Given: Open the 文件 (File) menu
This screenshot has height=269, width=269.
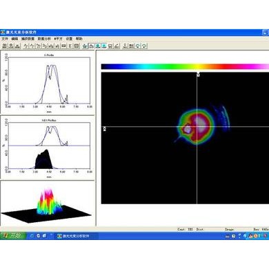Looking at the screenshot, I should click(5, 39).
